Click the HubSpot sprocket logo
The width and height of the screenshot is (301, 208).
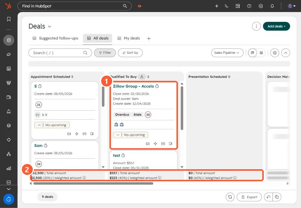(8, 6)
